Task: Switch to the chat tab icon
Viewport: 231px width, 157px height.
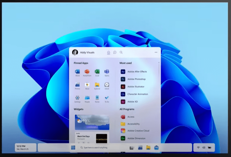Action: pyautogui.click(x=115, y=52)
